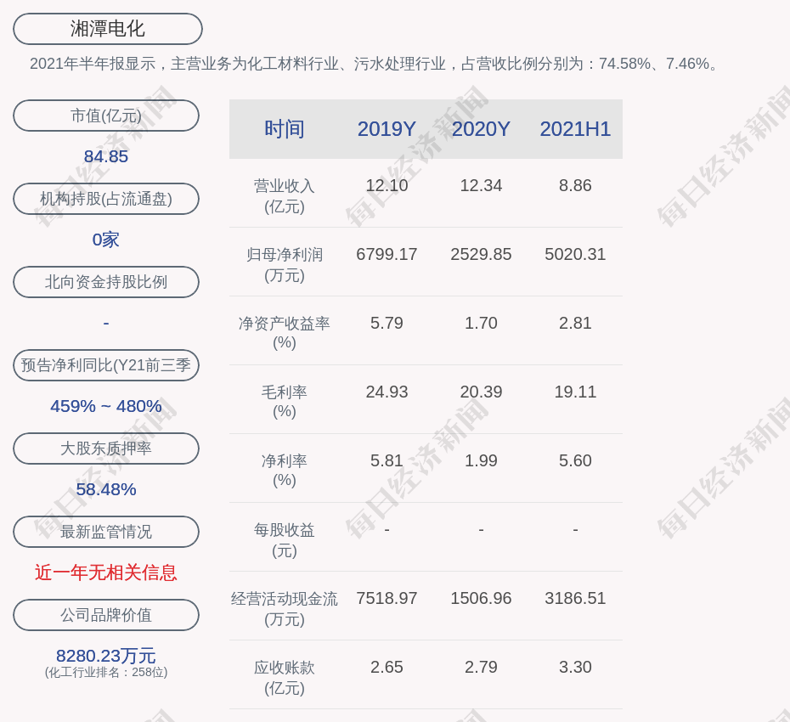Click the cash flow value 1506.96
This screenshot has width=790, height=722.
[x=481, y=599]
